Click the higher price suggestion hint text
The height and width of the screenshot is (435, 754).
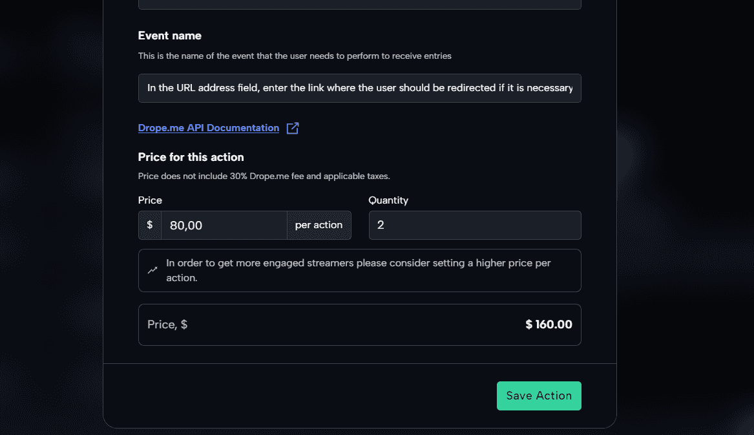click(x=358, y=270)
